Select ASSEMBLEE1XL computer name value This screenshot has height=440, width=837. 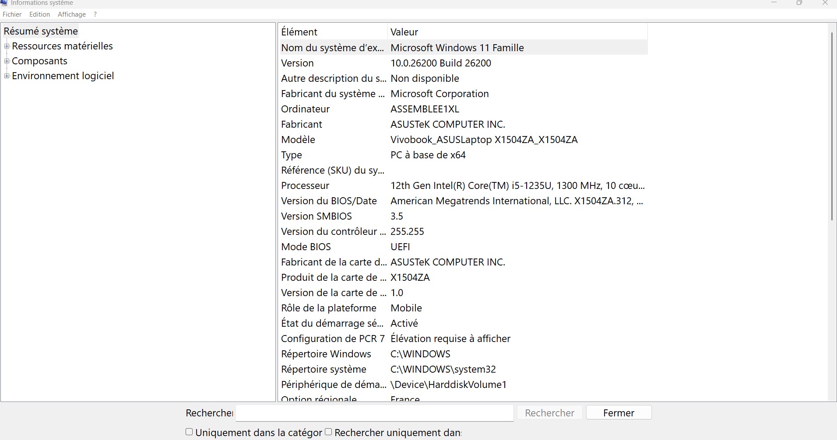tap(425, 109)
